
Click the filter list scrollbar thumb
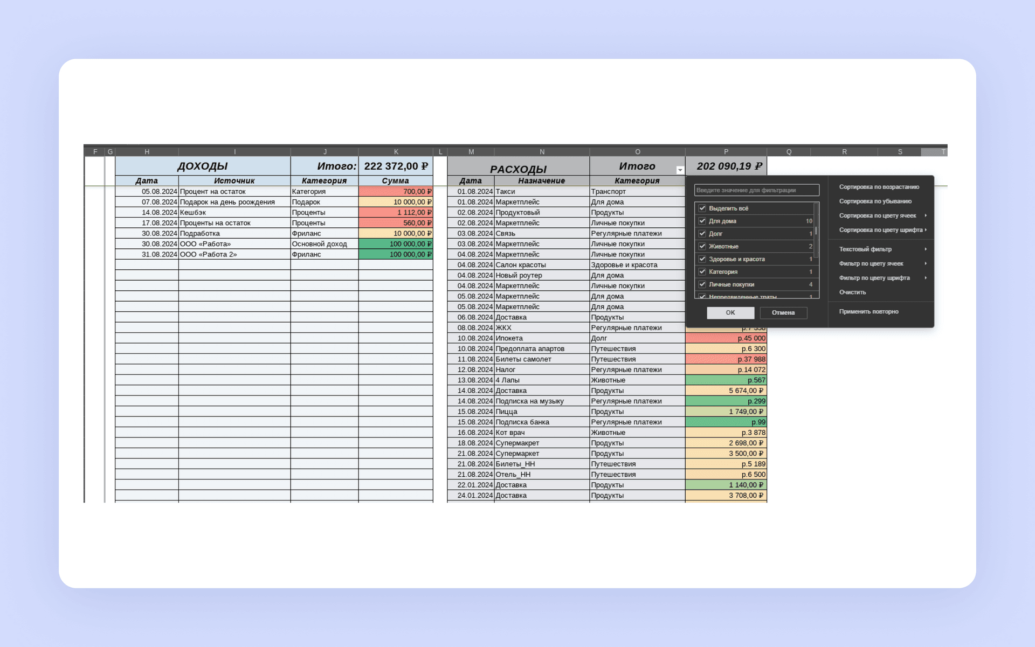point(816,231)
